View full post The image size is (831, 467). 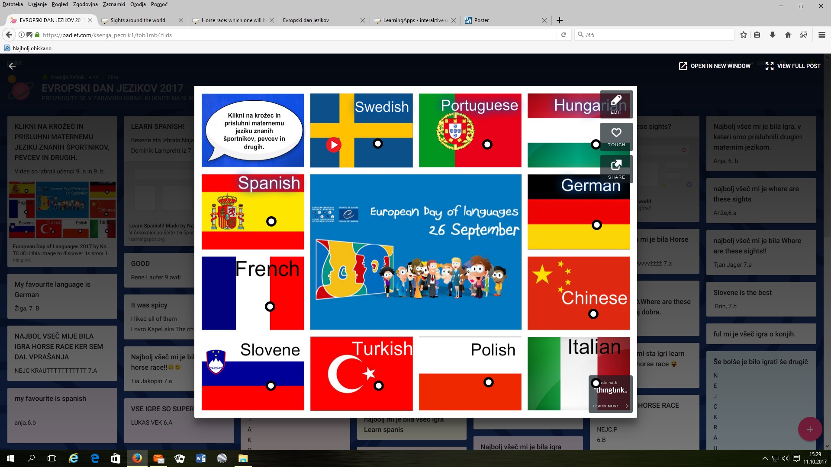click(793, 66)
